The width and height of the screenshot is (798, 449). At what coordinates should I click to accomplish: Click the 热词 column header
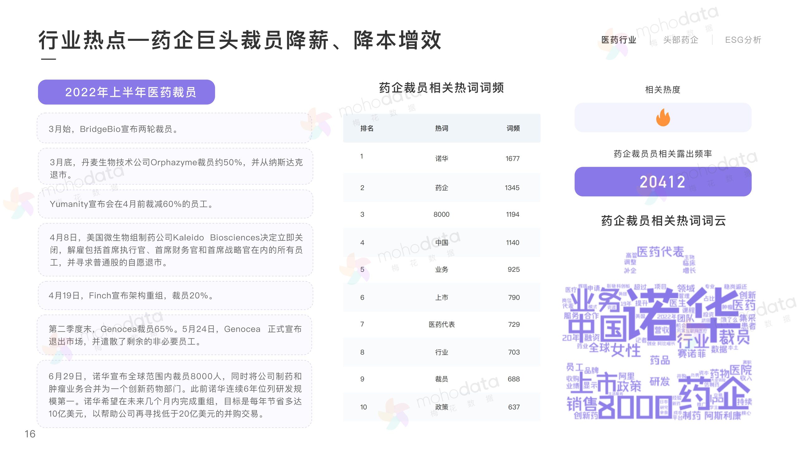pos(441,128)
